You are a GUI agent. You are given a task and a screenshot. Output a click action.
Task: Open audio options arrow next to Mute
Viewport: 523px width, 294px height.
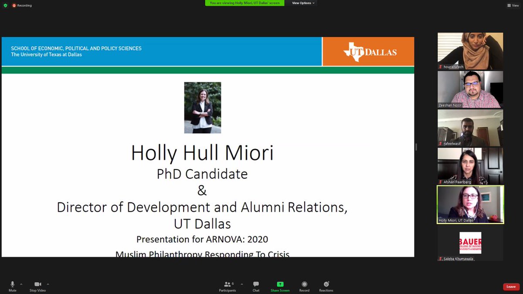[21, 284]
